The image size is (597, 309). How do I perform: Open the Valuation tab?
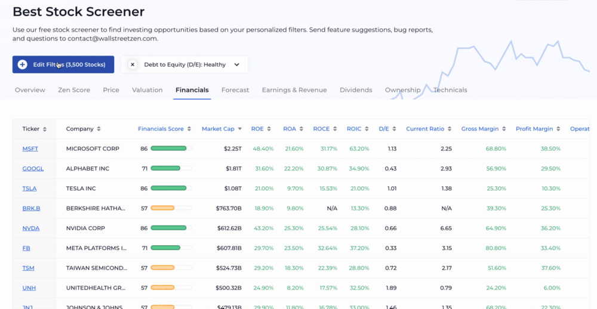[x=147, y=90]
